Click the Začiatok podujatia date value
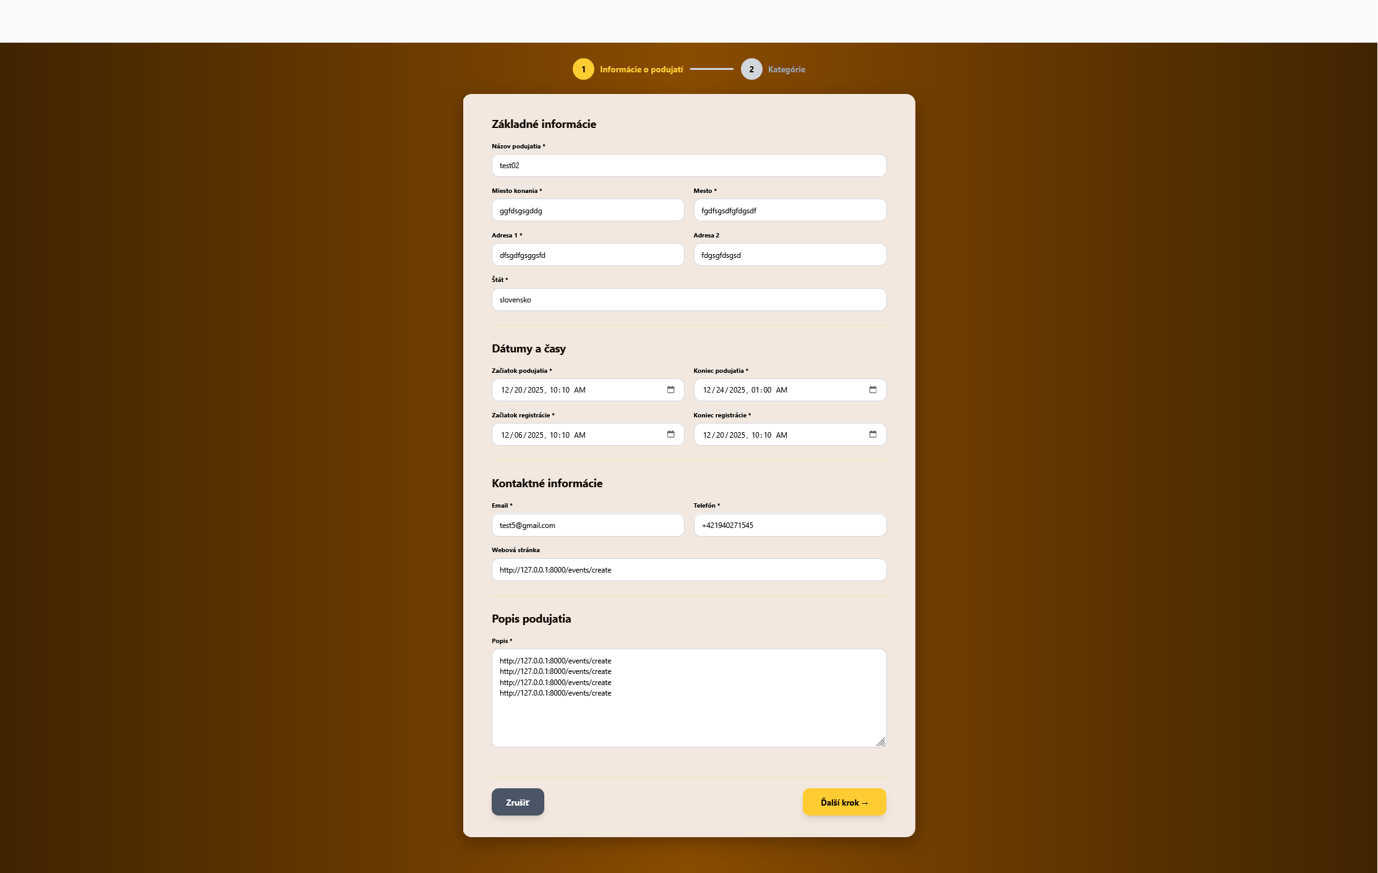The image size is (1378, 873). [543, 390]
